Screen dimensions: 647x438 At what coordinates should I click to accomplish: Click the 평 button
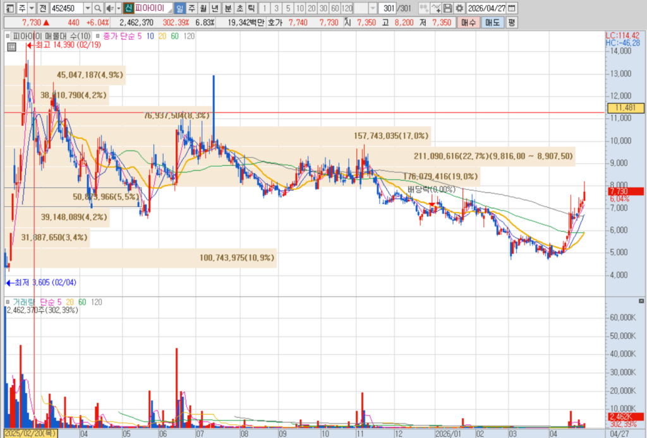tap(511, 22)
